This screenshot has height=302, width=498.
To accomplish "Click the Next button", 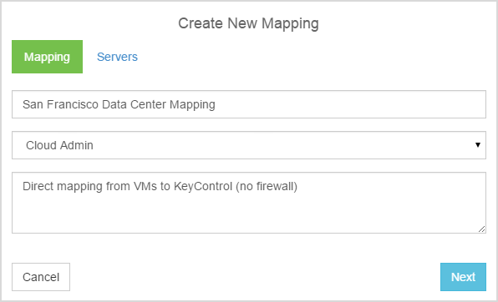I will point(463,277).
